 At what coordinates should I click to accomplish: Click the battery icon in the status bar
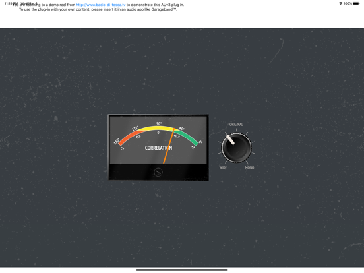tap(356, 3)
